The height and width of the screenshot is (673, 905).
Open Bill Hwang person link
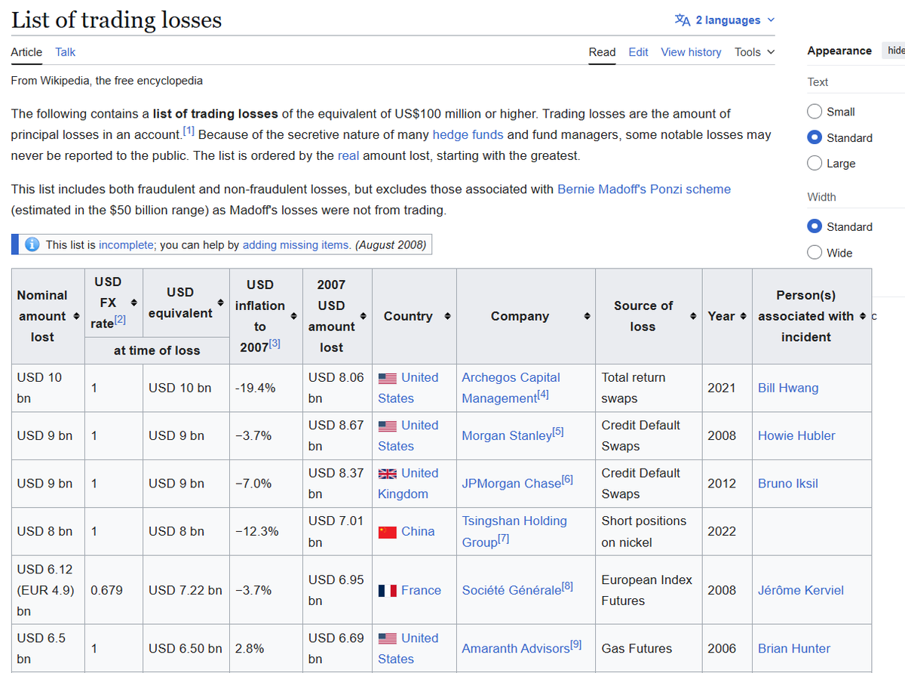(x=788, y=388)
